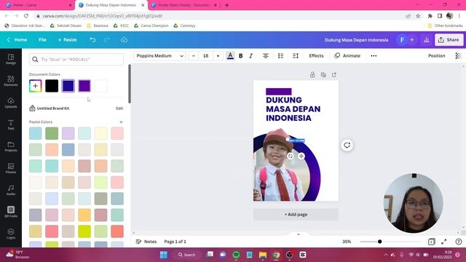
Task: Open the Position panel
Action: (437, 56)
